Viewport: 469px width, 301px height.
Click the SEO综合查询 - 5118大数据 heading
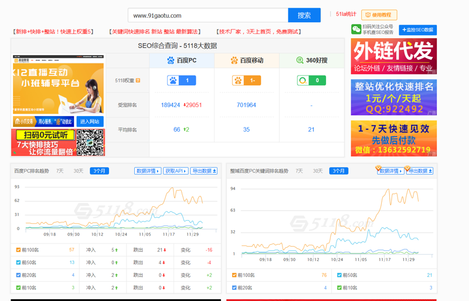click(178, 46)
